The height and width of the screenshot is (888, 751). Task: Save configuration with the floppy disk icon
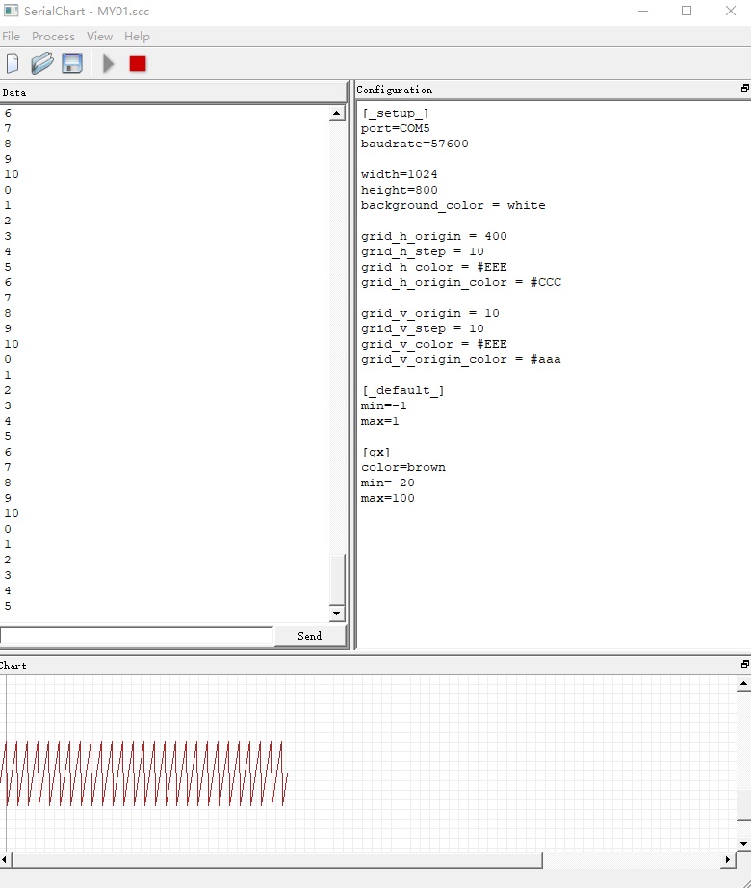pos(72,64)
